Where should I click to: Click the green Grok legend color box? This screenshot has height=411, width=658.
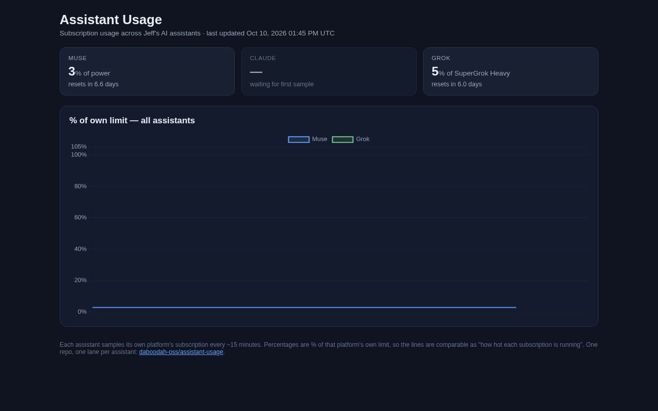(342, 139)
